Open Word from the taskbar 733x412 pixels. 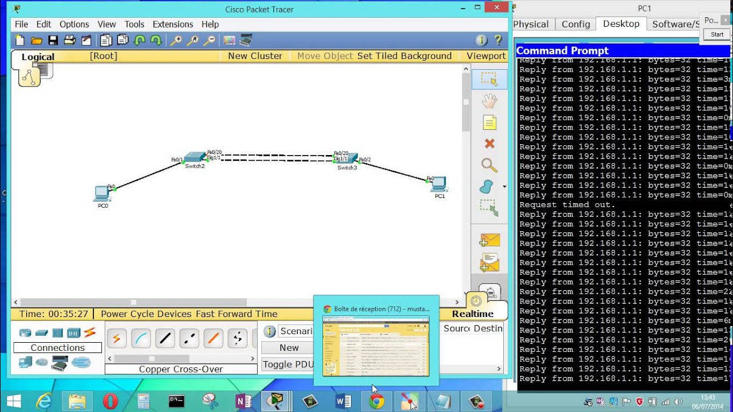point(343,402)
